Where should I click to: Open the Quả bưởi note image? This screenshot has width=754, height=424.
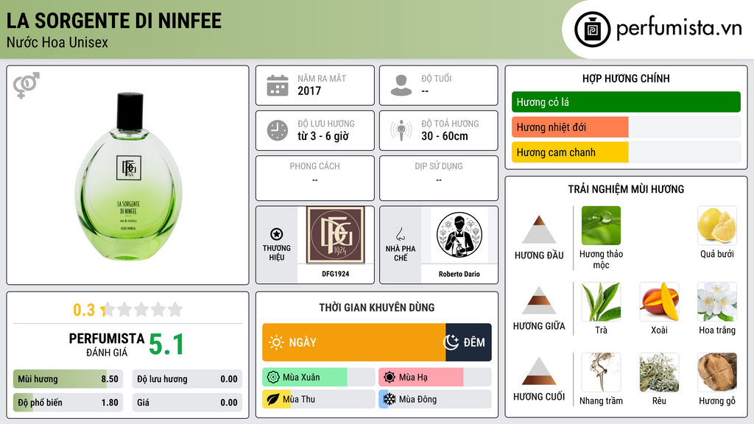(x=717, y=225)
